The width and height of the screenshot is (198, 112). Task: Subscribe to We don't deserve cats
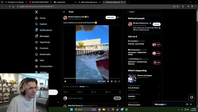111,18
